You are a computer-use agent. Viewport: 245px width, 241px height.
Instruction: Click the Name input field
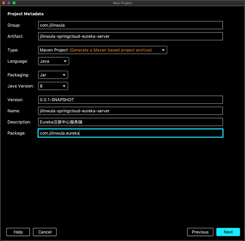[x=130, y=111]
